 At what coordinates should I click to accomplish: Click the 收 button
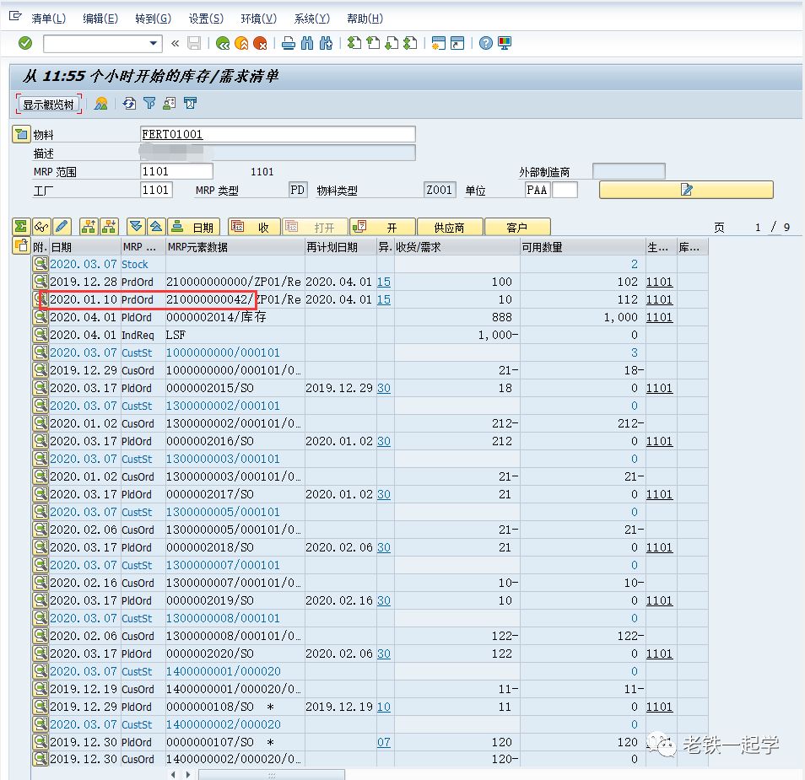tap(255, 227)
